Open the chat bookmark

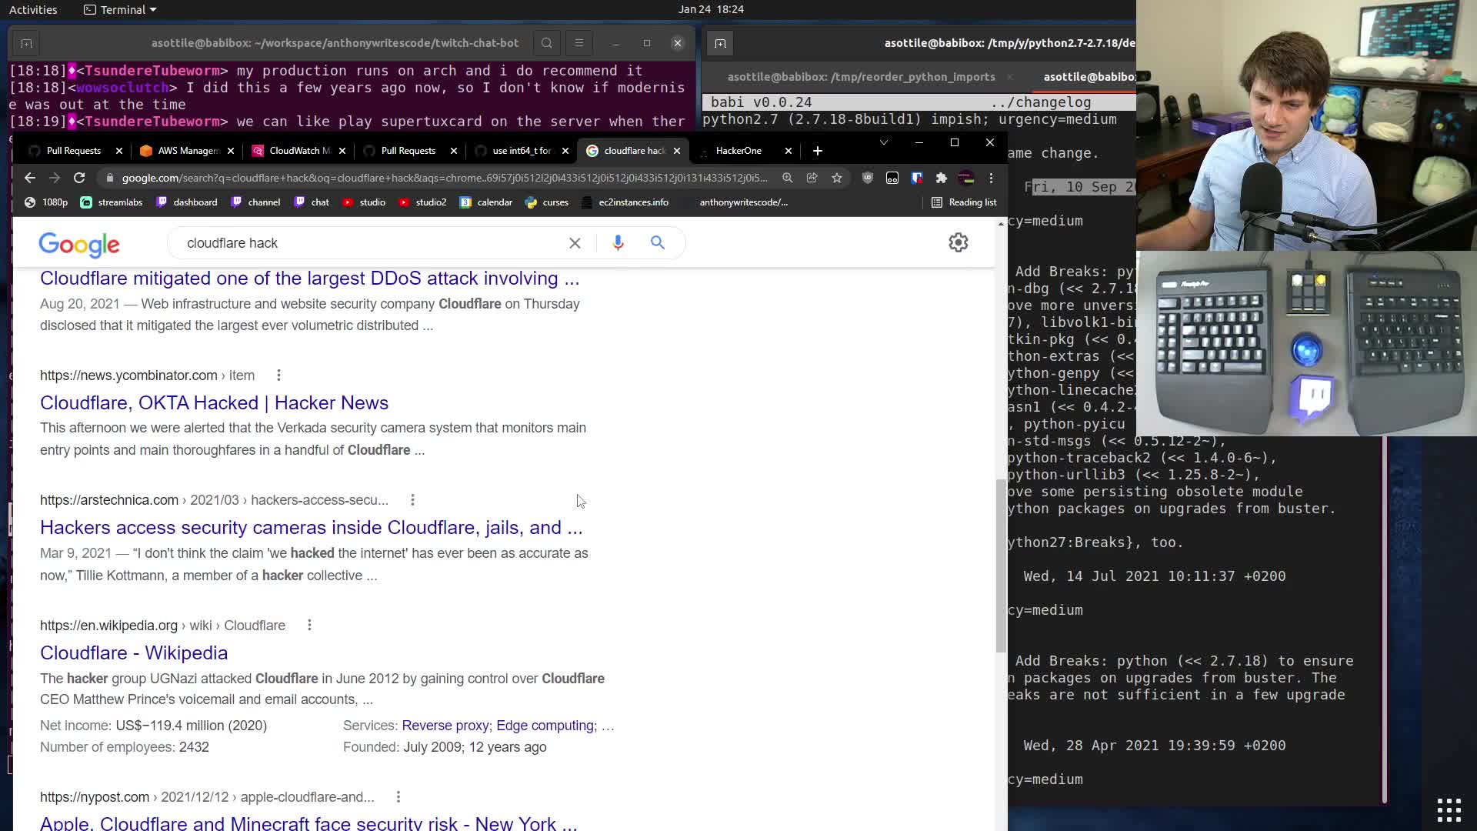click(312, 202)
